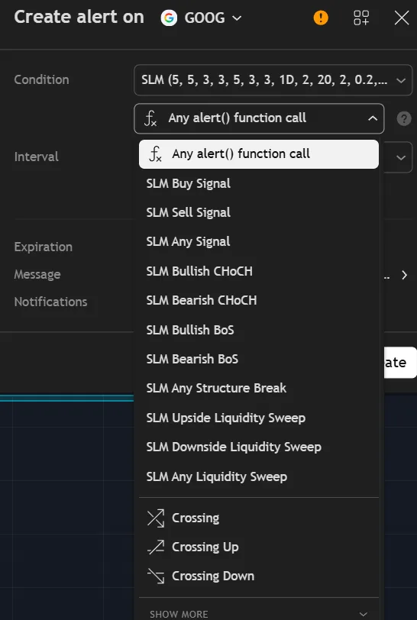Select SLM Downside Liquidity Sweep

tap(259, 447)
